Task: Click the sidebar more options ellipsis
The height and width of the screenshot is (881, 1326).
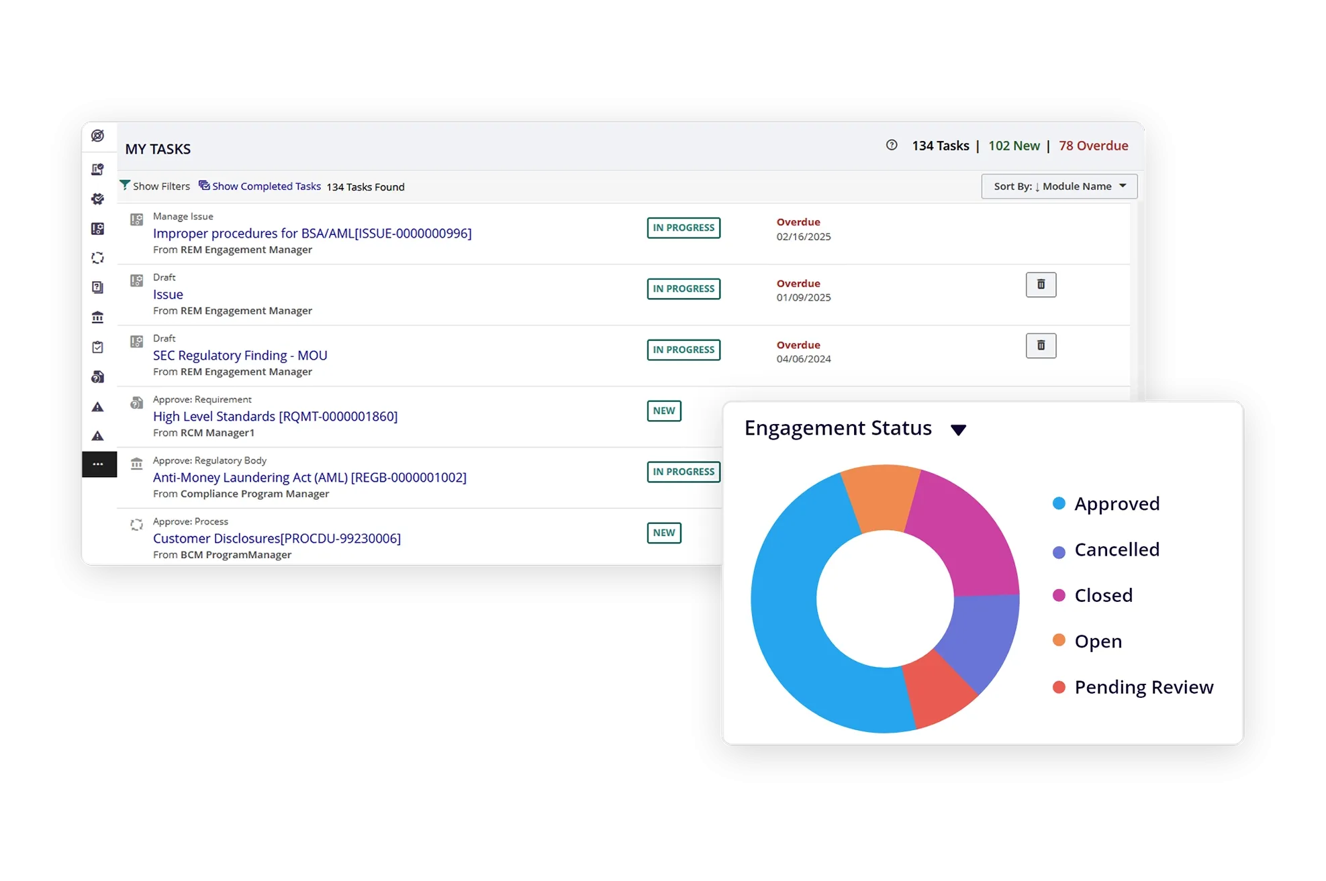Action: point(98,464)
